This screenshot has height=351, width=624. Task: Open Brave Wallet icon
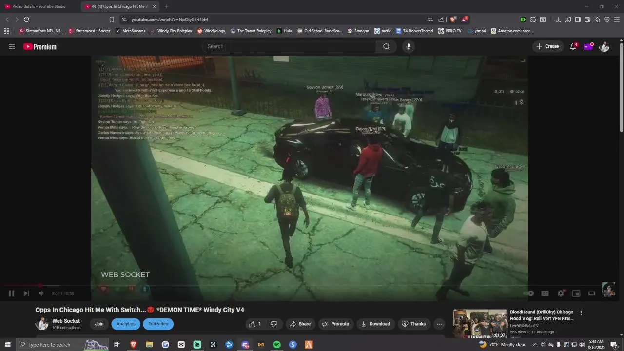pyautogui.click(x=587, y=19)
